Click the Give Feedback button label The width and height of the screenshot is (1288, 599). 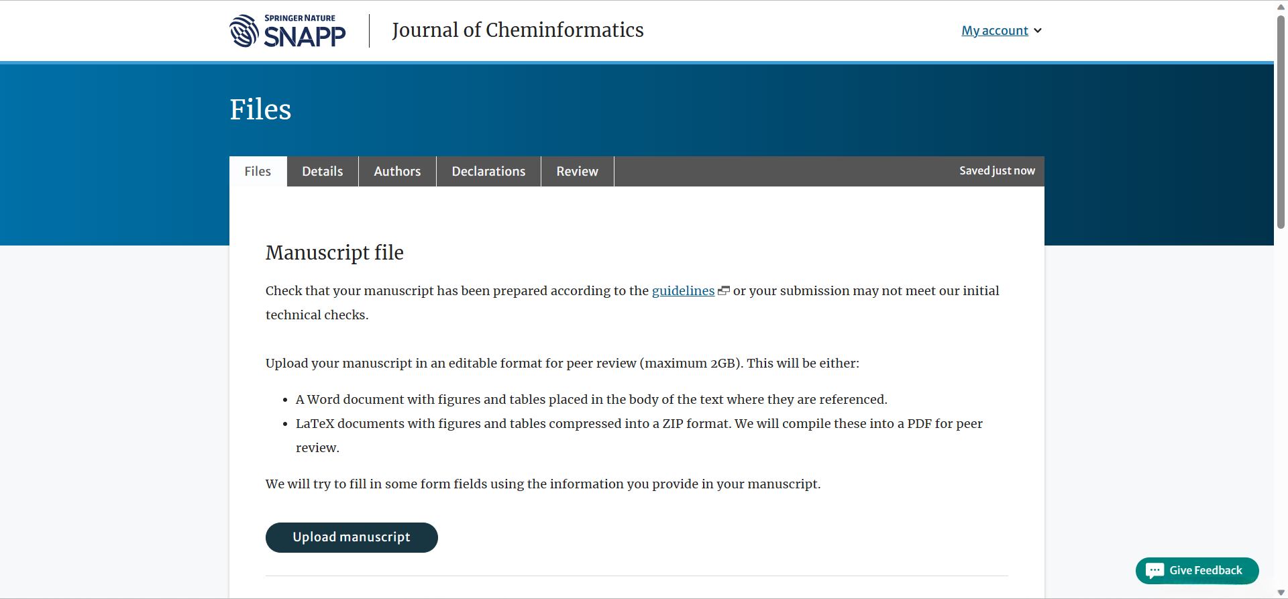pos(1205,571)
